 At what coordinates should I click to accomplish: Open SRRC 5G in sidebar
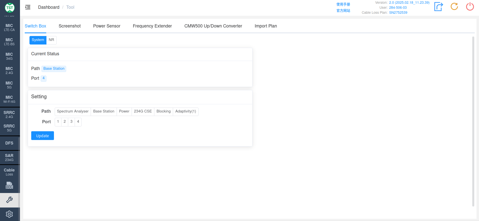tap(9, 128)
